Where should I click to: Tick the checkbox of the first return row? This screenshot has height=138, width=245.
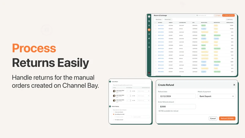click(x=156, y=25)
